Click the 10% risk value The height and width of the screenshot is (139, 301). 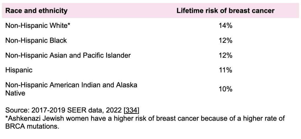(225, 89)
